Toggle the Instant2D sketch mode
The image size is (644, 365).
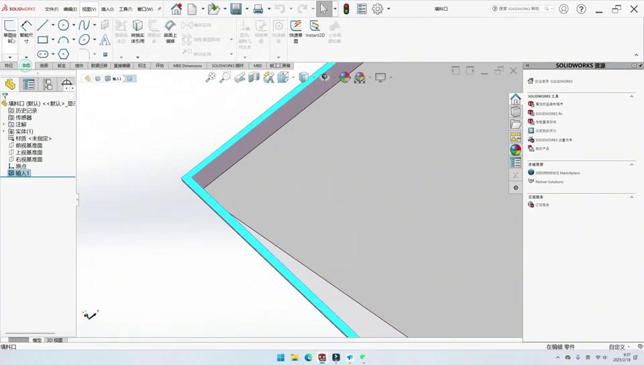[x=315, y=30]
